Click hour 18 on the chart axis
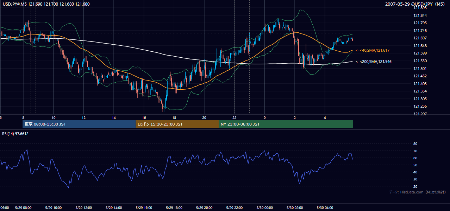The width and height of the screenshot is (450, 211). [174, 117]
